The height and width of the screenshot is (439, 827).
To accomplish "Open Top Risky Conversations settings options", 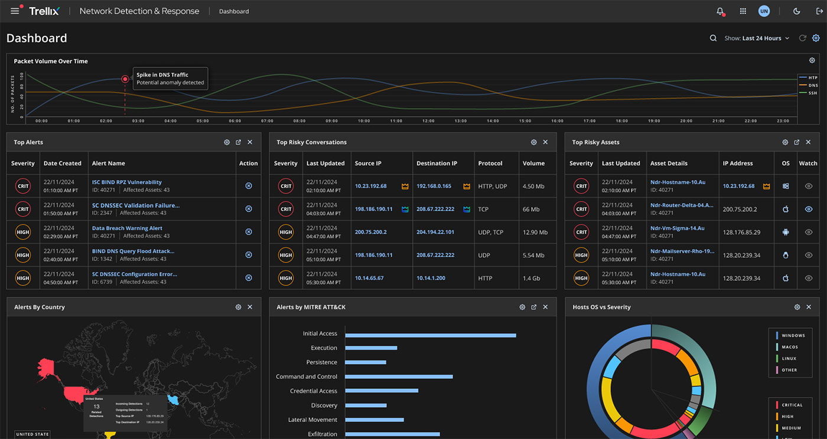I will [x=533, y=142].
